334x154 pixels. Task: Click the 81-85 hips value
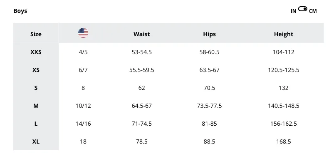(x=209, y=124)
